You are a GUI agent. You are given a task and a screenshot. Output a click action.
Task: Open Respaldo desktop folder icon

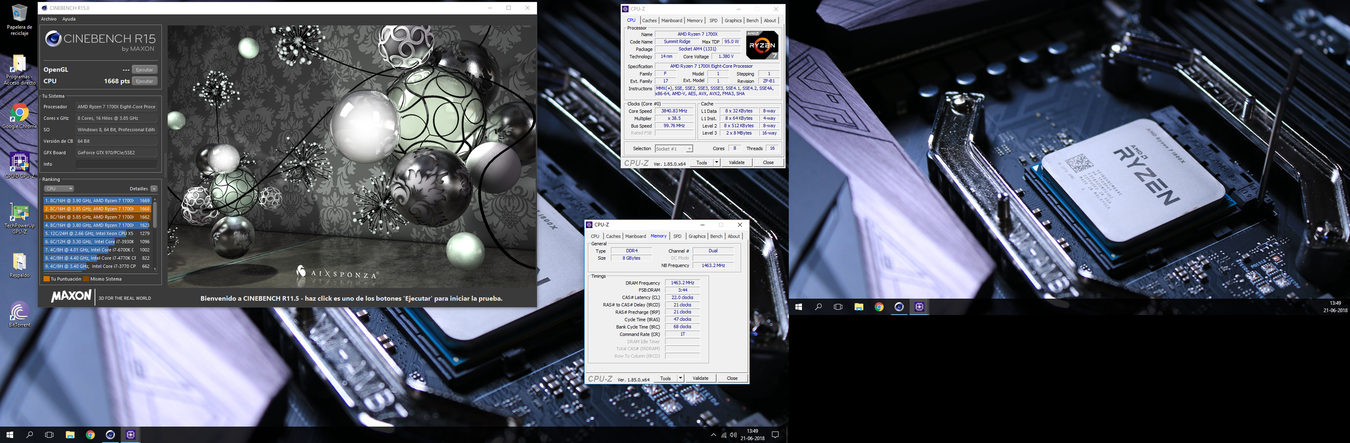click(x=19, y=265)
